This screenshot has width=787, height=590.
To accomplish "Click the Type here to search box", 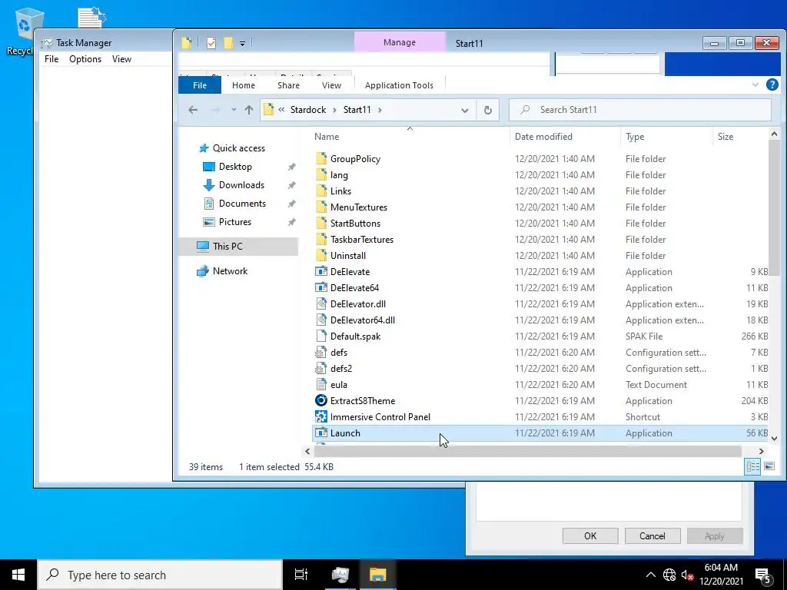I will pyautogui.click(x=160, y=575).
